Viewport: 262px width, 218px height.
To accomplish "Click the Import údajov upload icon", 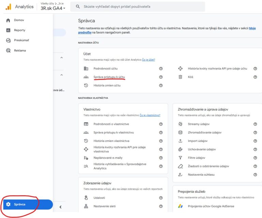I will pos(180,141).
